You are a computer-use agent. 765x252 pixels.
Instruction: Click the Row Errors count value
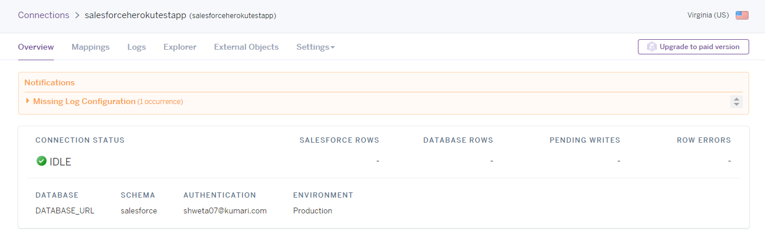click(x=729, y=161)
